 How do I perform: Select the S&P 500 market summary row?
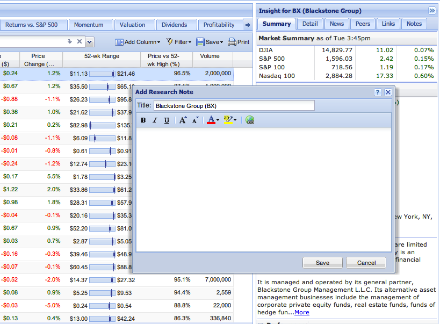click(347, 59)
